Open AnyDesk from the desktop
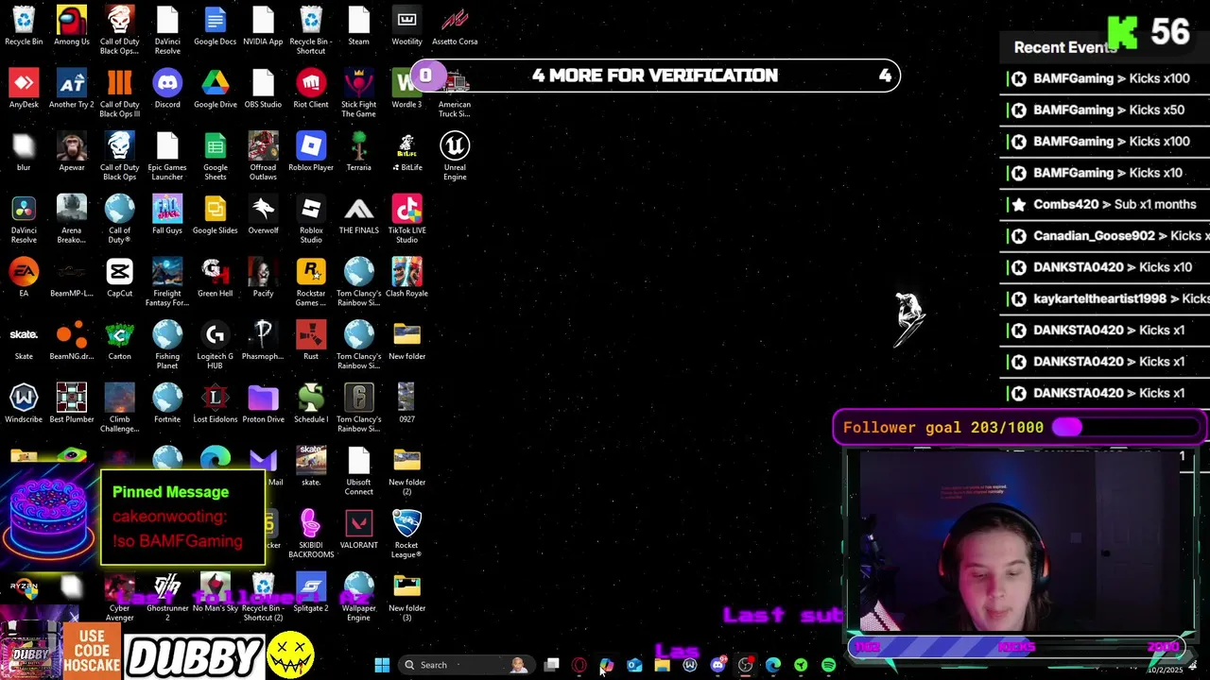This screenshot has width=1210, height=680. 24,90
